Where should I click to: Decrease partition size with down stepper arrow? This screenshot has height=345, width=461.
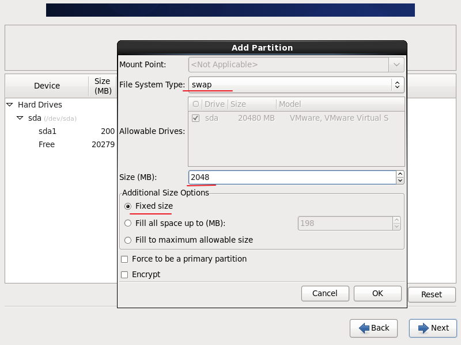[400, 181]
